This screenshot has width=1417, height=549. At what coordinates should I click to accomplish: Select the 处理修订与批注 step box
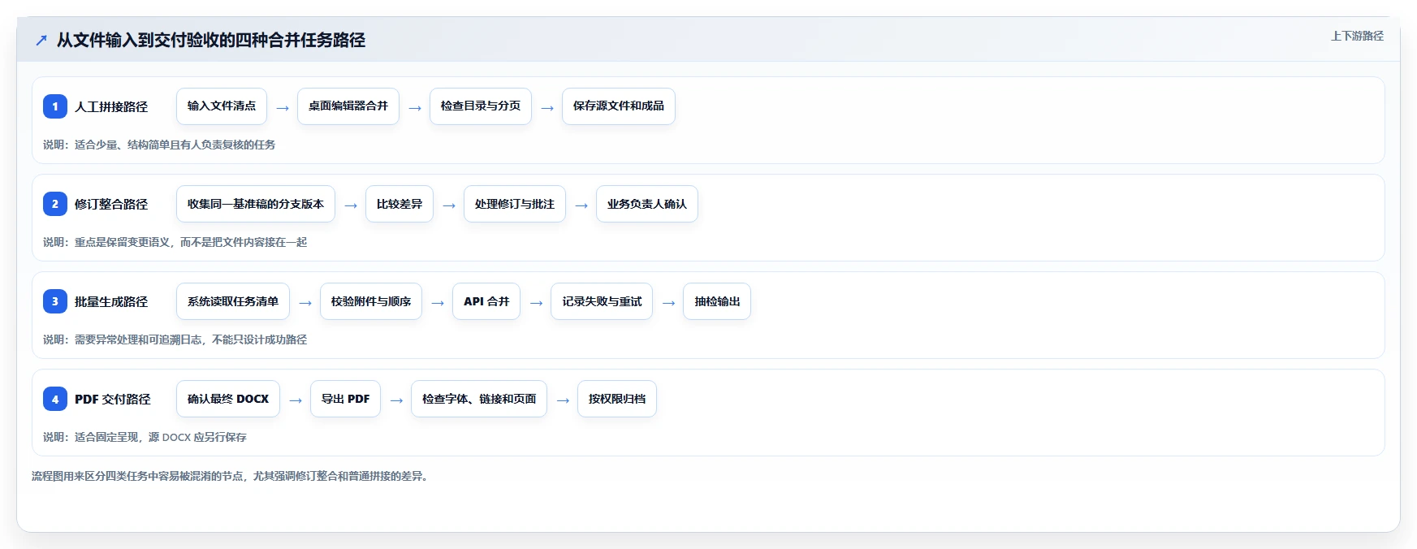pos(515,204)
